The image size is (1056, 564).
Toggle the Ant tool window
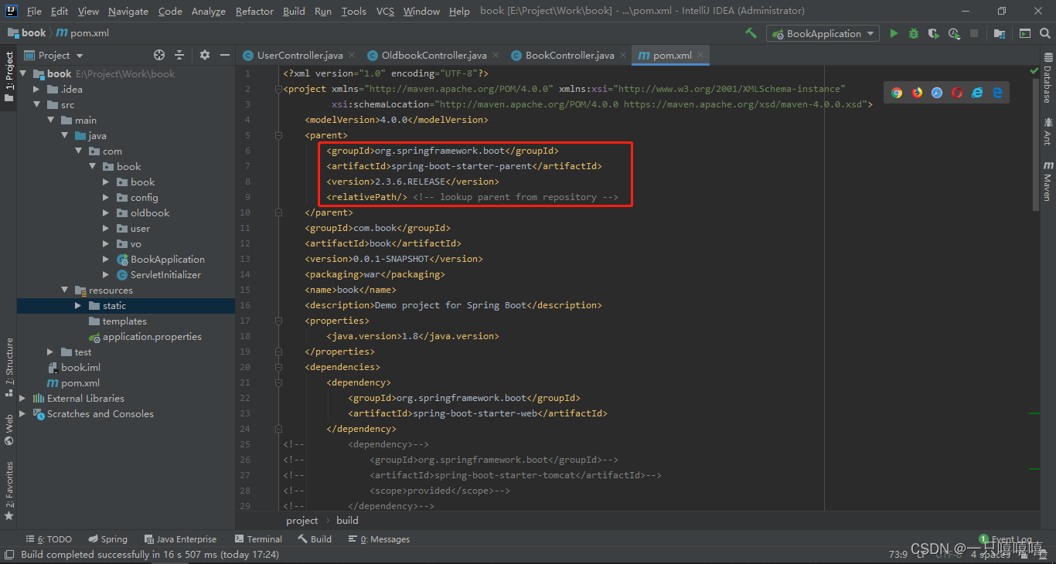tap(1047, 131)
